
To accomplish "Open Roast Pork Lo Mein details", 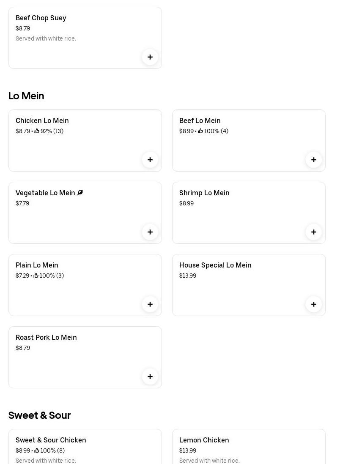I will tap(46, 338).
